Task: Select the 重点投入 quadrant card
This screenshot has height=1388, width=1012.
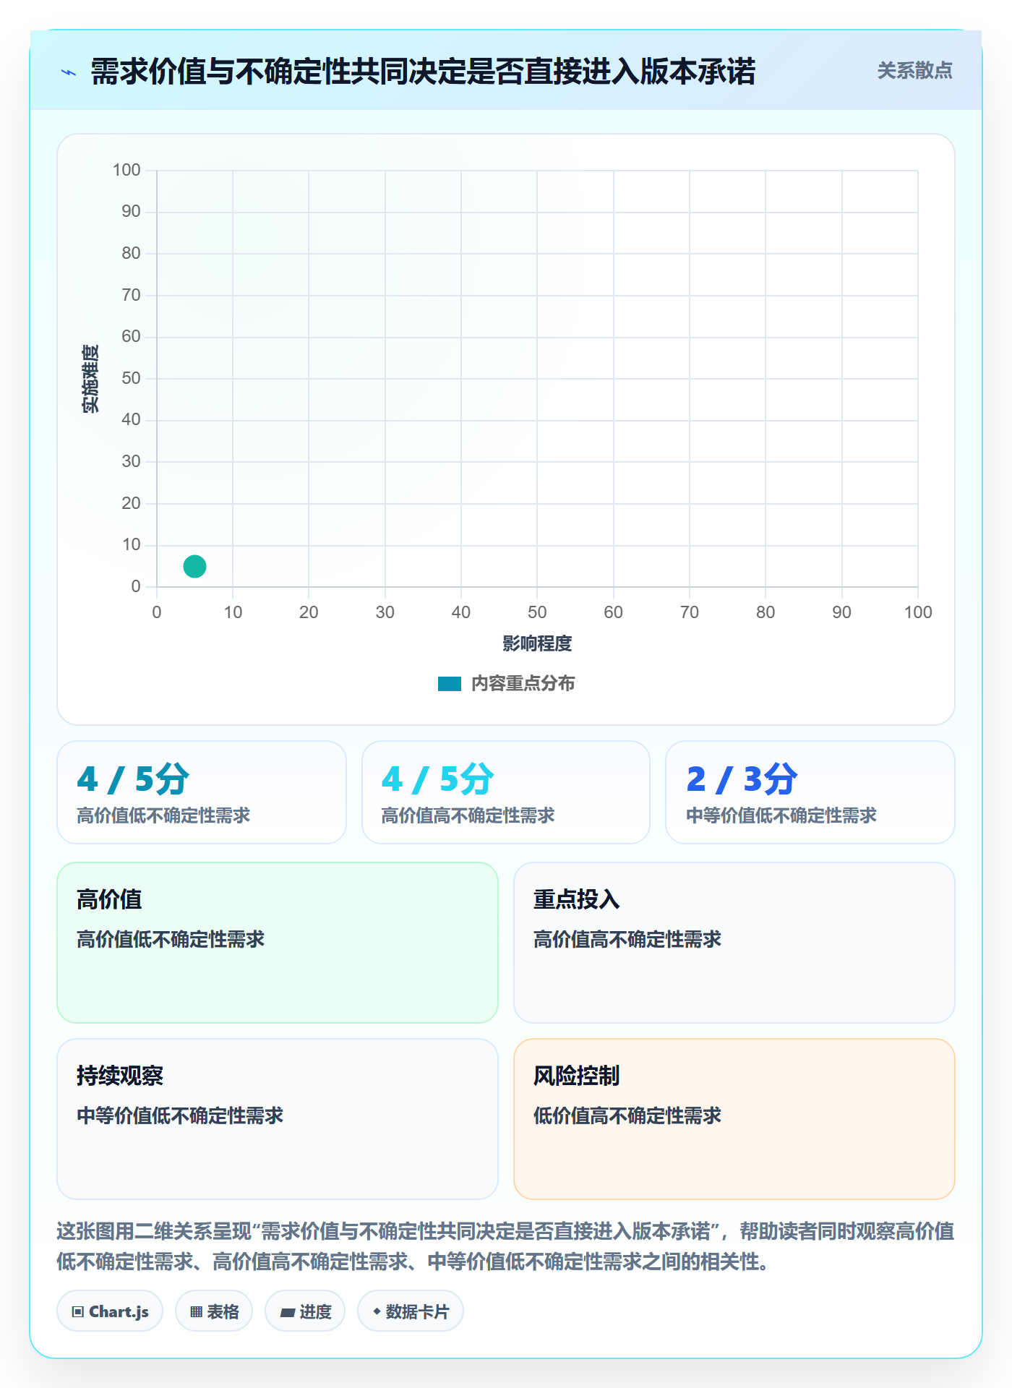Action: tap(734, 943)
